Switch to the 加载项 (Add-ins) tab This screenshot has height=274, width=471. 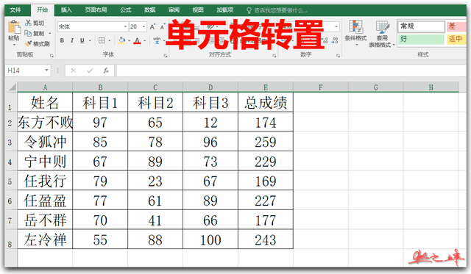point(225,10)
